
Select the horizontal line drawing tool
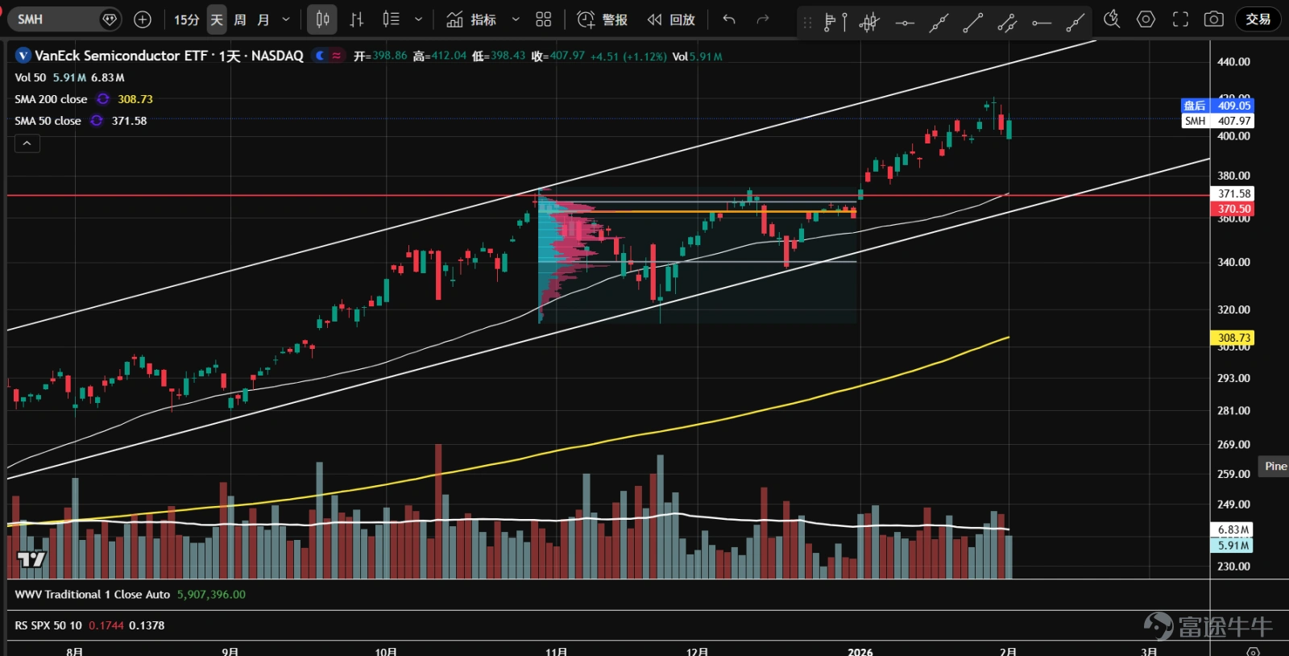click(x=905, y=22)
